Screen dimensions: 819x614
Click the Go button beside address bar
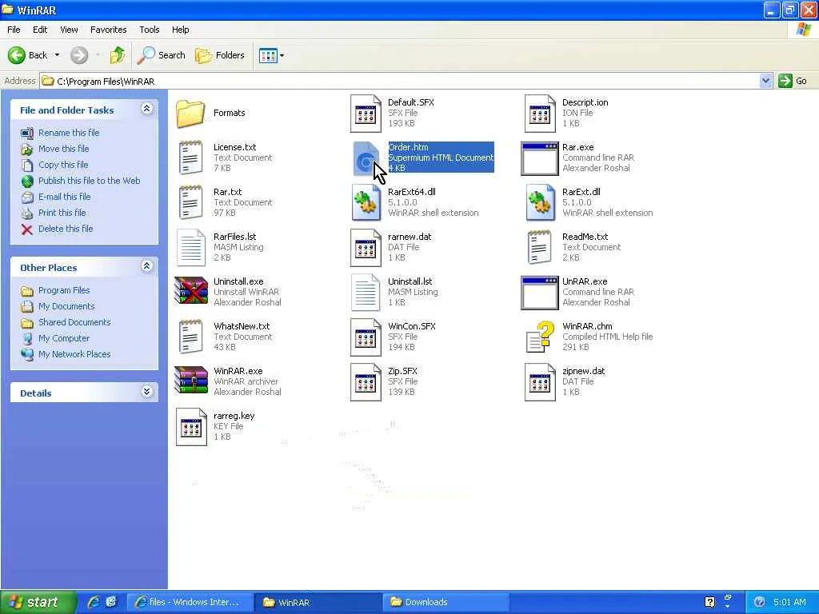click(x=793, y=81)
